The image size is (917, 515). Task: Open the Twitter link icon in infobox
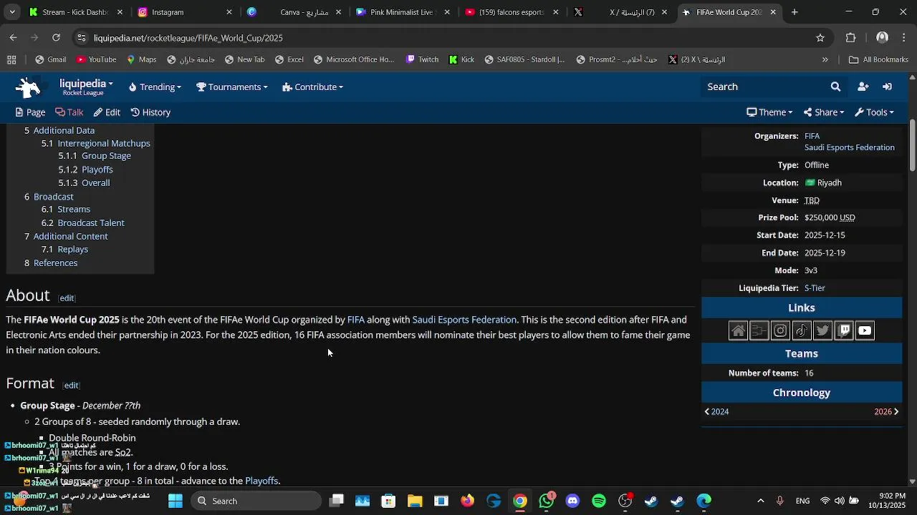822,330
